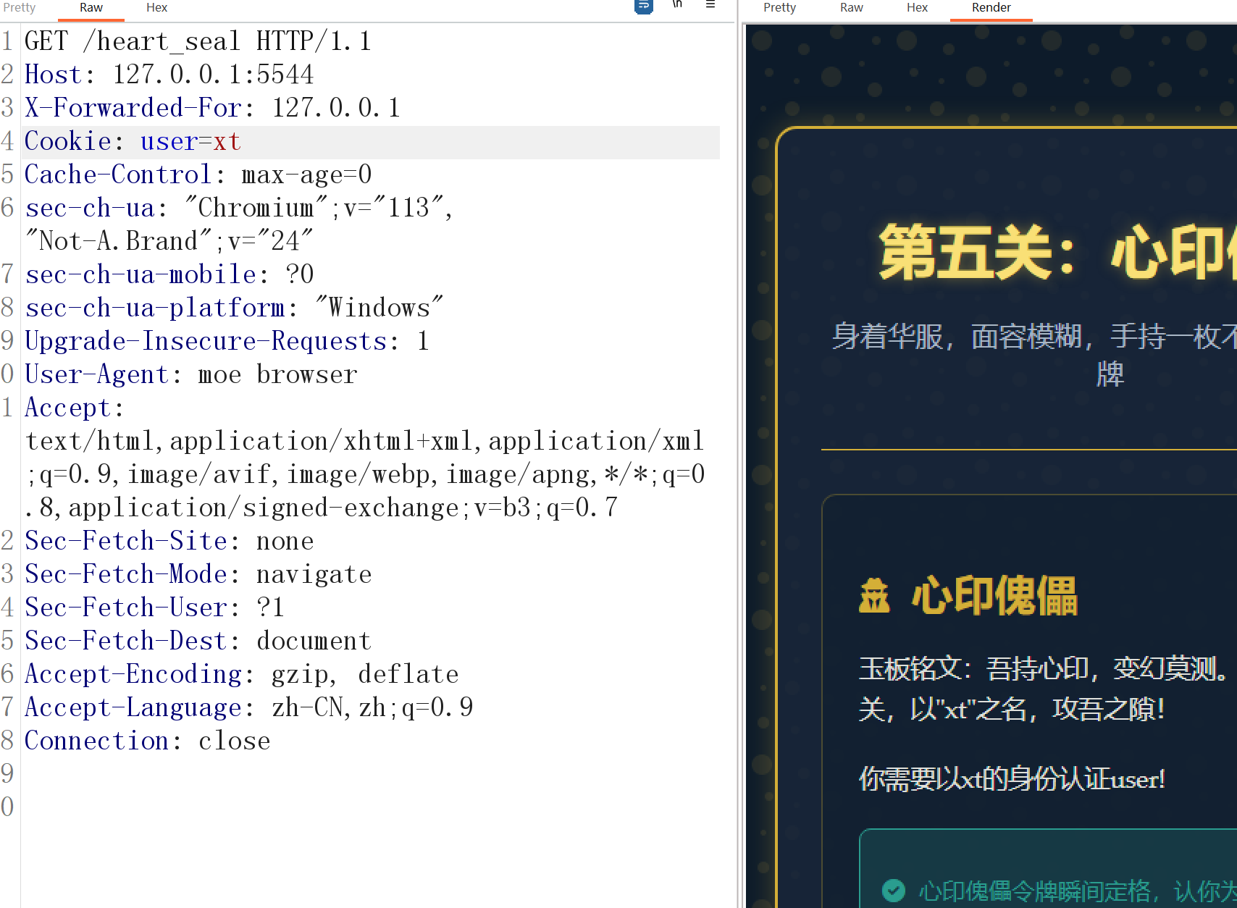Toggle the word wrap icon in request editor
Viewport: 1237px width, 908px height.
pyautogui.click(x=643, y=7)
